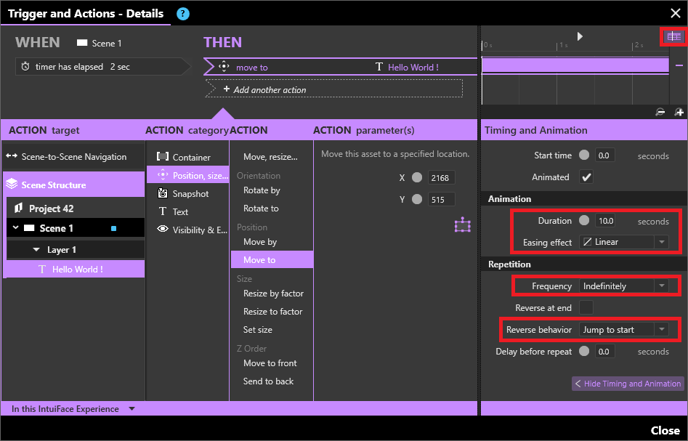688x441 pixels.
Task: Click the binding circle next to Duration
Action: point(584,221)
